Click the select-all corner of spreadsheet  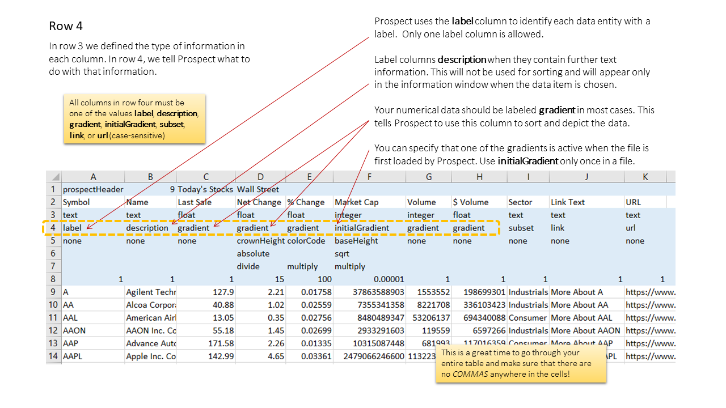54,177
